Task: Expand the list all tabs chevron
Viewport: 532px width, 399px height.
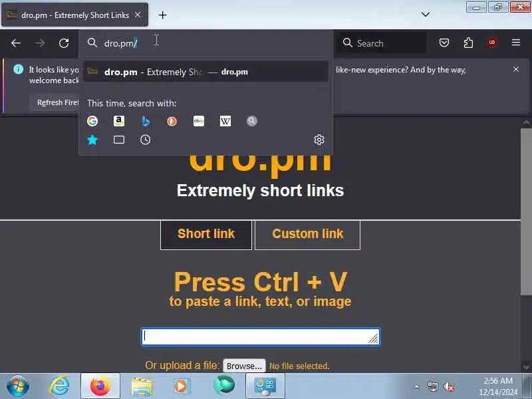Action: pyautogui.click(x=426, y=15)
